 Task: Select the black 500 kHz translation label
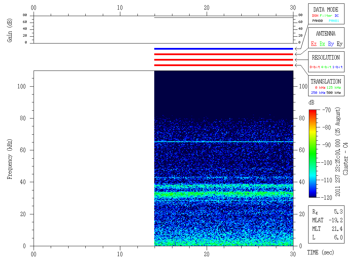[334, 92]
